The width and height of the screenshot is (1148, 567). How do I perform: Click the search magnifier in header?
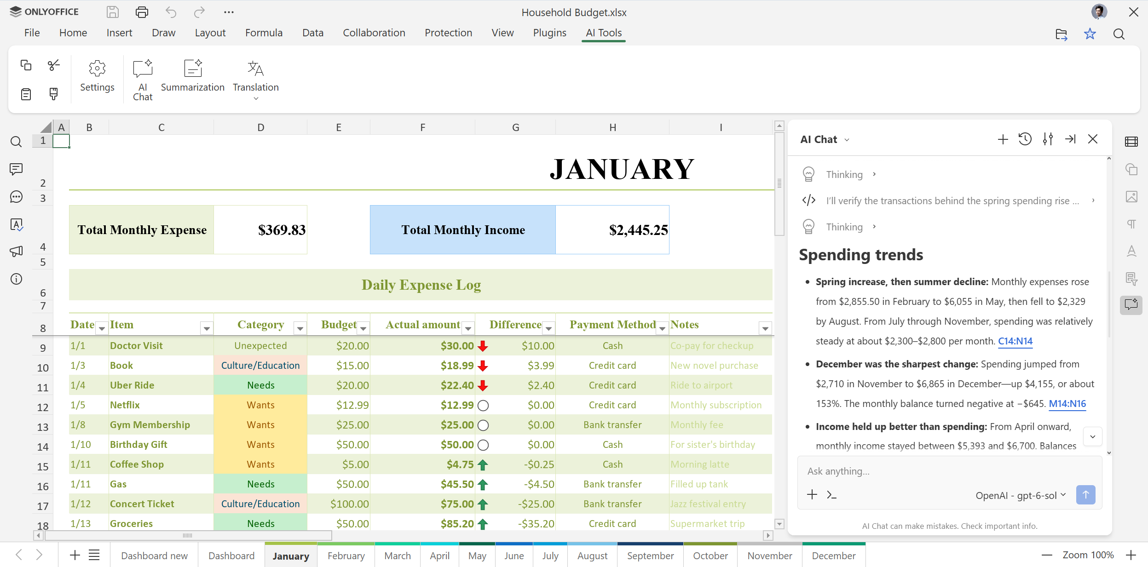[x=1119, y=34]
